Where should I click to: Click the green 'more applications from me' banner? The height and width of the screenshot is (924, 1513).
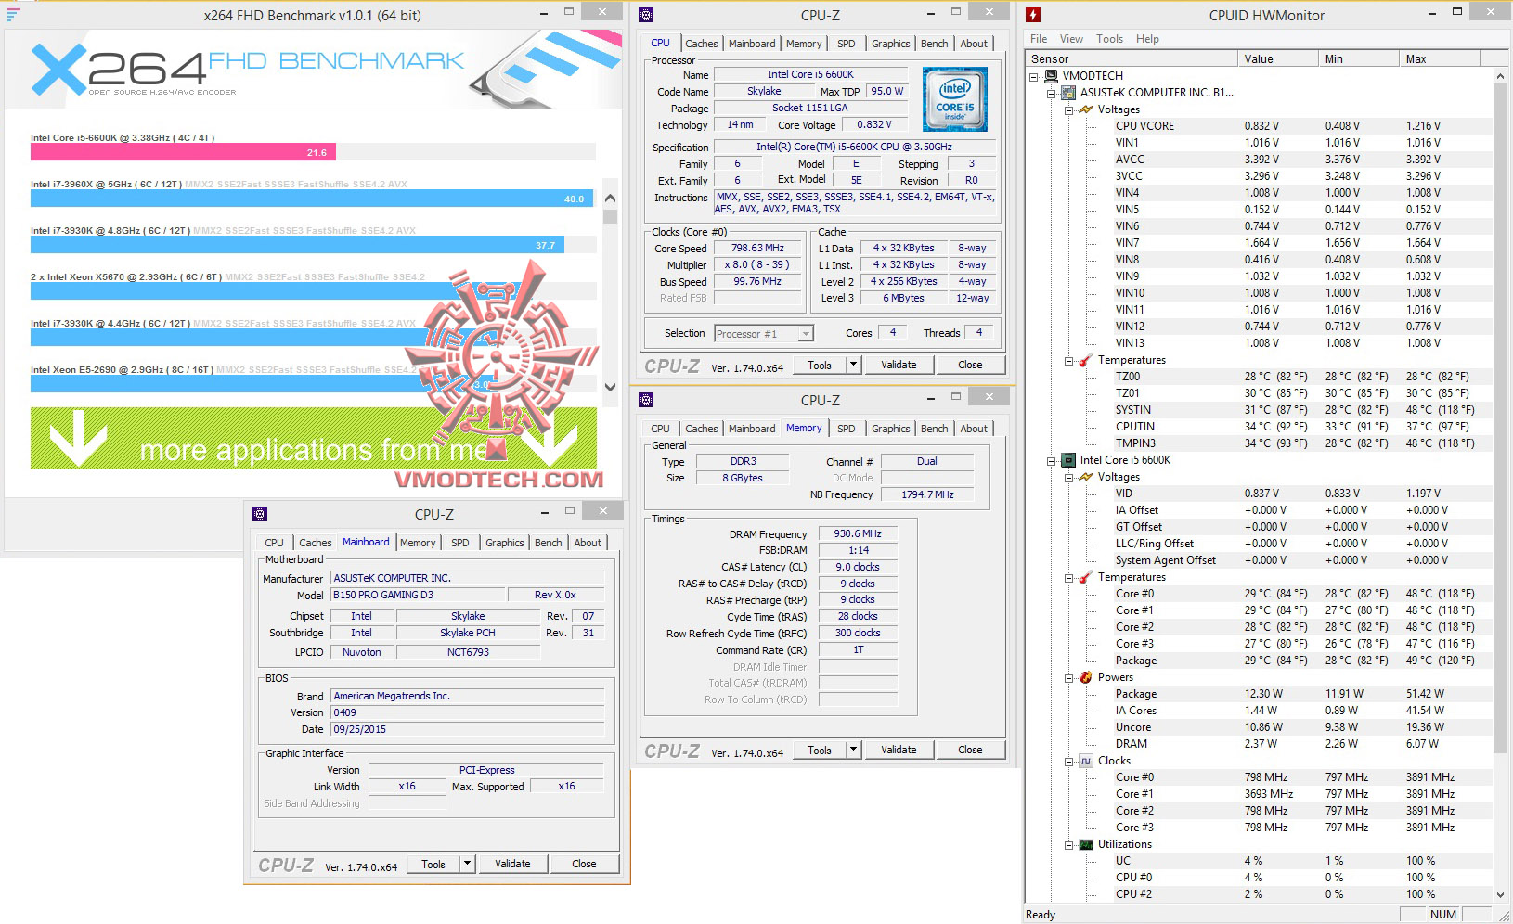click(314, 438)
